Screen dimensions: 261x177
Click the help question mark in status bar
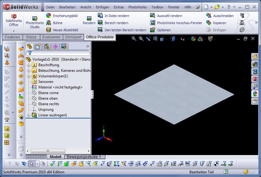pyautogui.click(x=226, y=172)
